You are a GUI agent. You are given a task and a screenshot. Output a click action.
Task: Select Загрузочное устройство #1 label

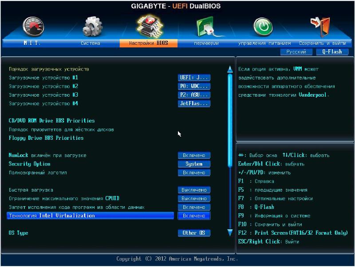(43, 78)
